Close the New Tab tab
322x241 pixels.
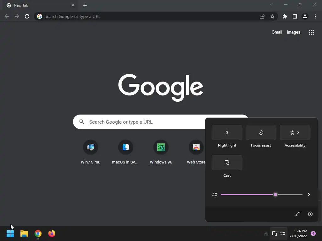[x=73, y=5]
